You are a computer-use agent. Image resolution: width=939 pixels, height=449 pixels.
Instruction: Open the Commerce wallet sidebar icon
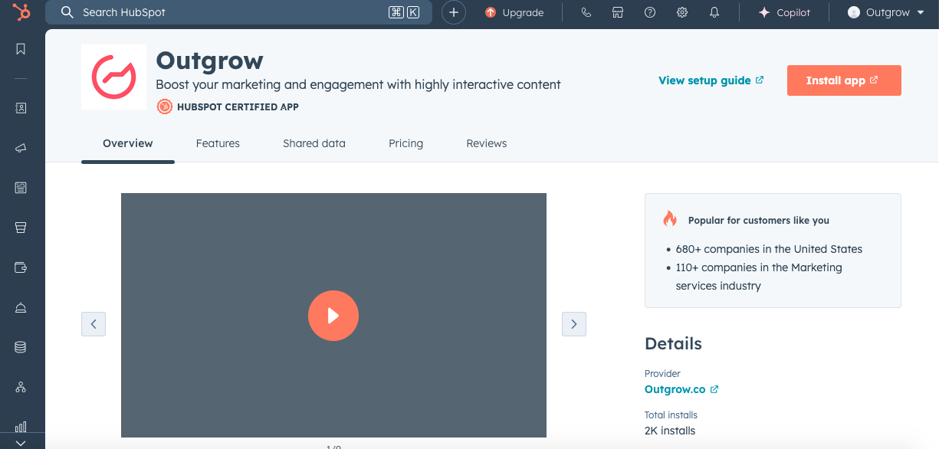(x=21, y=267)
